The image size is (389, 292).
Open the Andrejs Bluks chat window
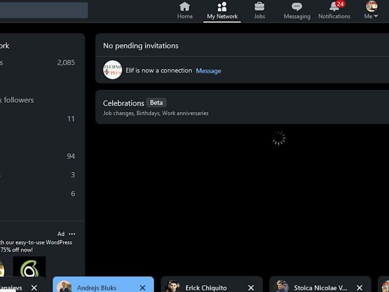click(x=96, y=288)
